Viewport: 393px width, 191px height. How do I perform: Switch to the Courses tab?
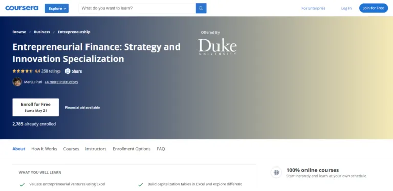pyautogui.click(x=71, y=149)
